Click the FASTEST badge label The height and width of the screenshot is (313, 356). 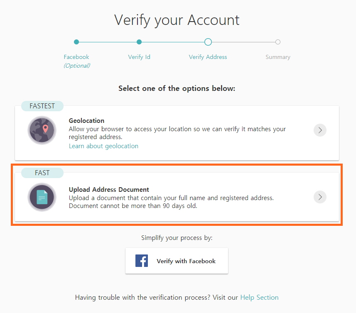point(42,106)
